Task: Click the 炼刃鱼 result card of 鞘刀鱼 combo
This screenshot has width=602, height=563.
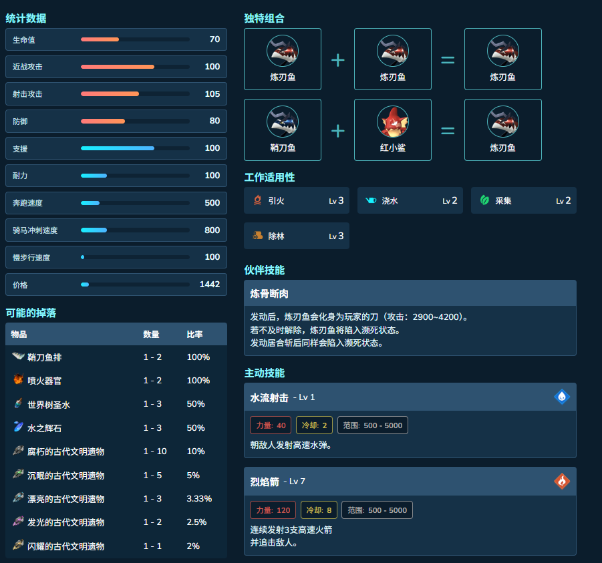Action: tap(503, 130)
